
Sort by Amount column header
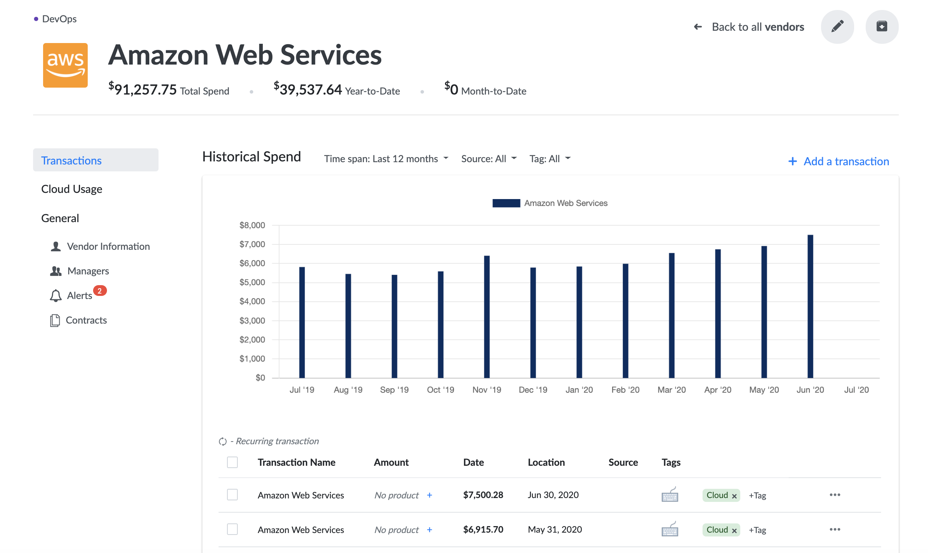391,462
